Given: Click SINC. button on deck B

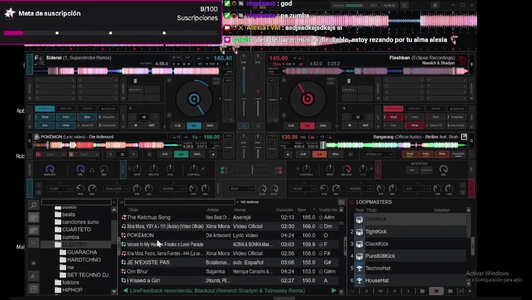Looking at the screenshot, I should tap(323, 125).
